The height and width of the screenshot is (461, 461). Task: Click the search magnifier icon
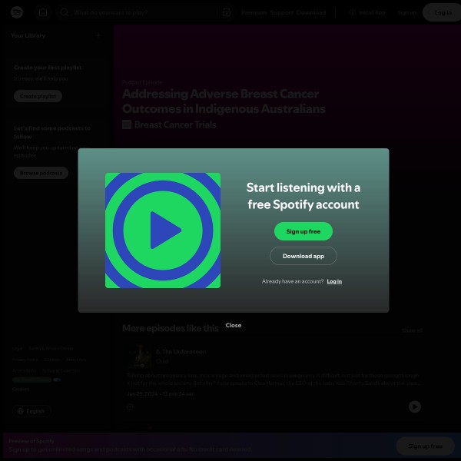tap(65, 12)
